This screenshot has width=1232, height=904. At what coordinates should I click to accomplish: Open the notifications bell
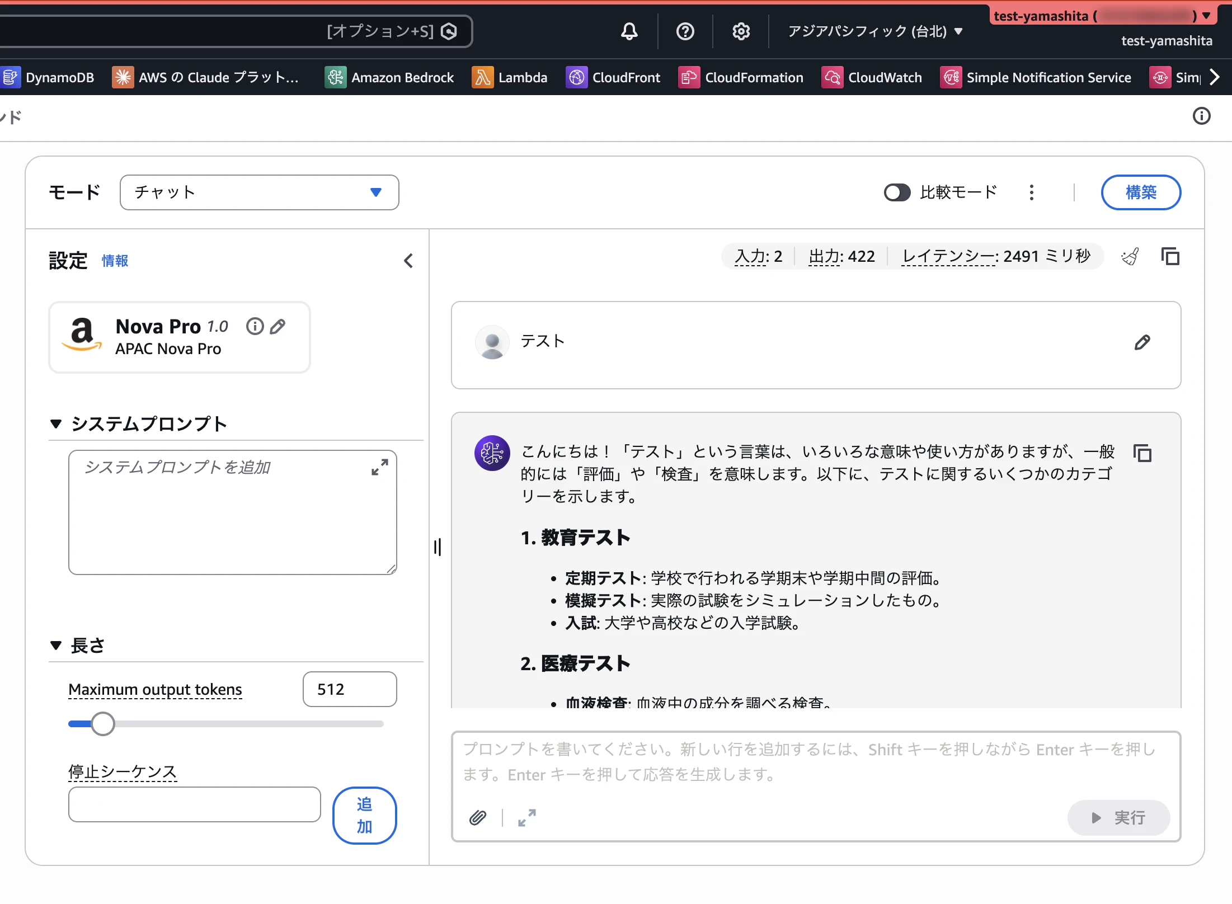pos(629,31)
